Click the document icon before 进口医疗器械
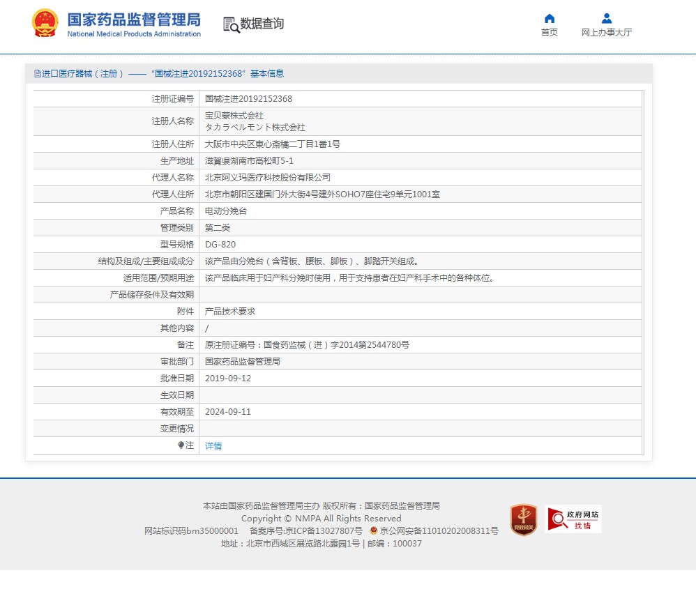The height and width of the screenshot is (596, 696). click(x=37, y=74)
